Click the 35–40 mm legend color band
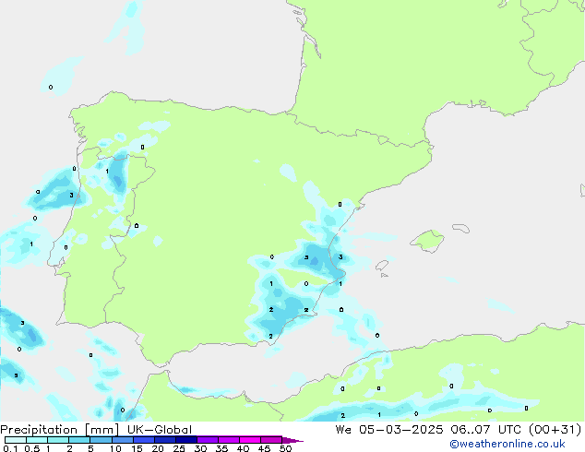Viewport: 585px width, 452px height. (x=228, y=440)
